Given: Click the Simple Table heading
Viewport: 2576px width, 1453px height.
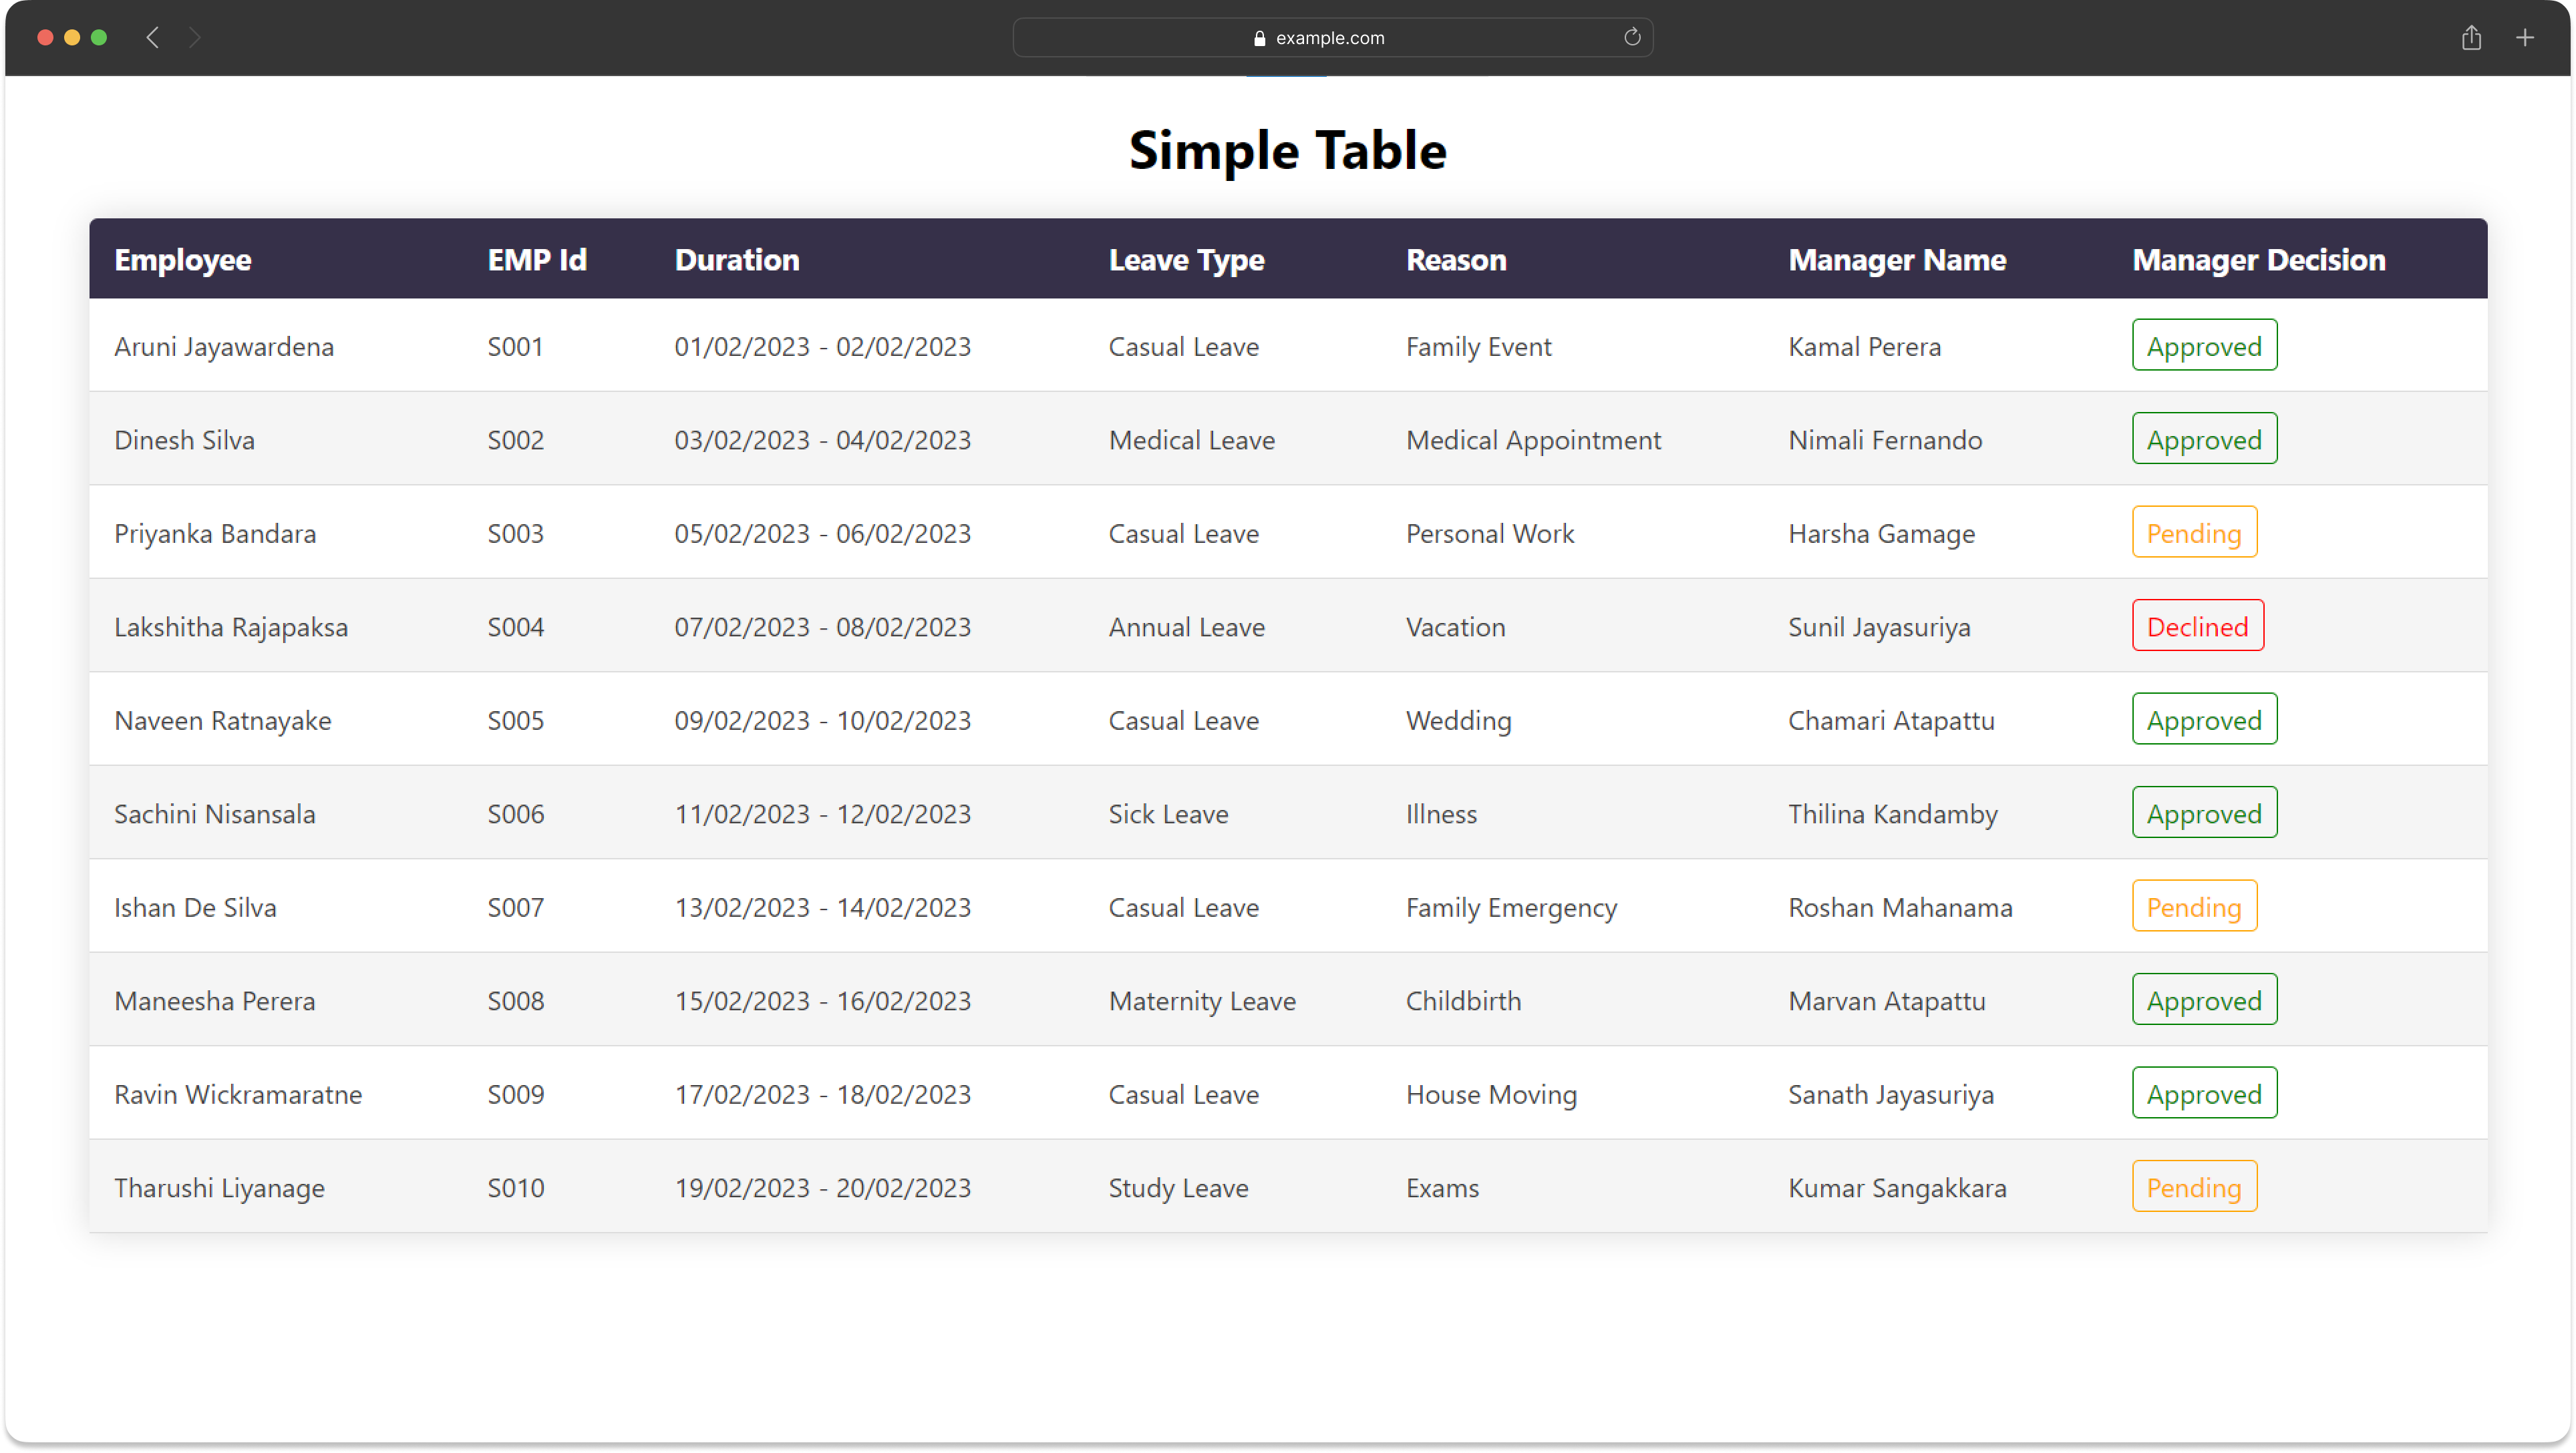Looking at the screenshot, I should (1287, 151).
